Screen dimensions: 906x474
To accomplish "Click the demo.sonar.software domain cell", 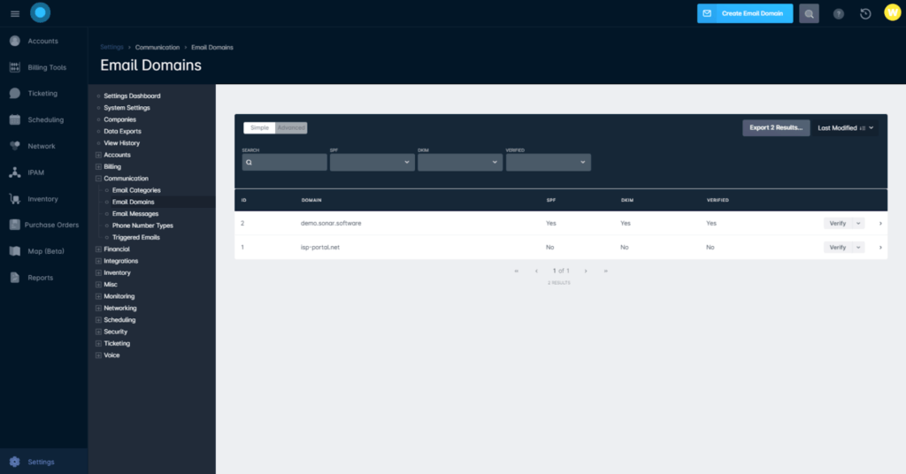I will pyautogui.click(x=331, y=224).
